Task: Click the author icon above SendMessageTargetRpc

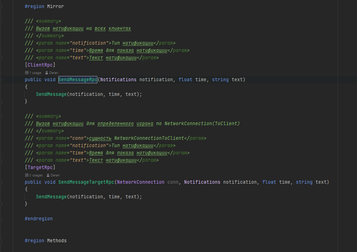Action: point(48,175)
